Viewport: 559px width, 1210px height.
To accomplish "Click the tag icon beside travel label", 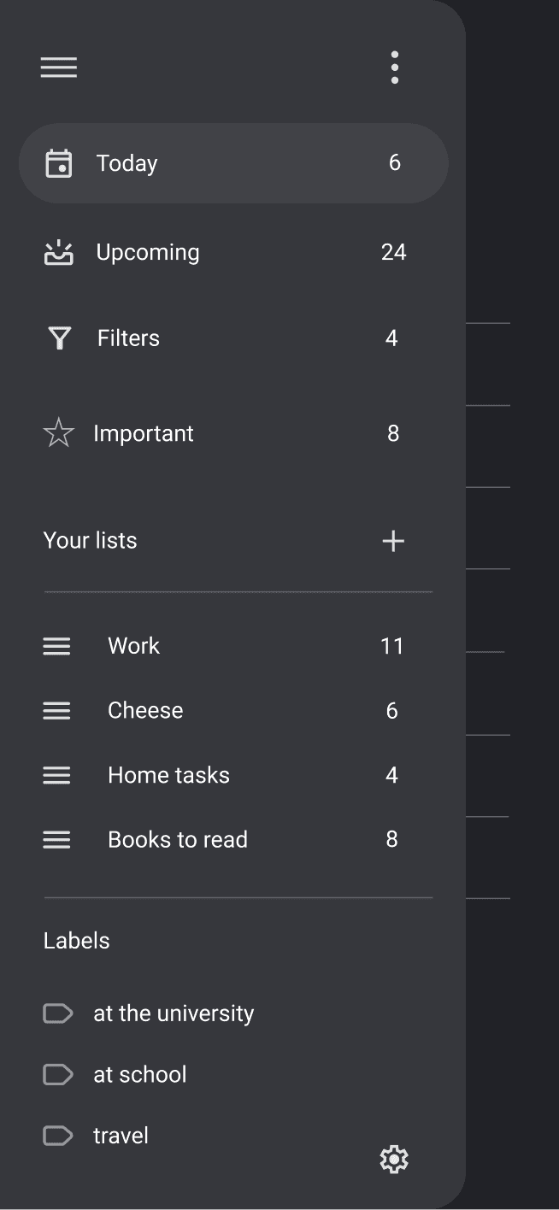I will coord(57,1136).
